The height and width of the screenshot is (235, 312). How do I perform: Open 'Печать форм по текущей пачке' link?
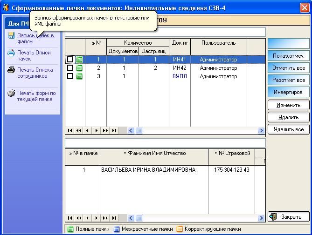(x=36, y=96)
